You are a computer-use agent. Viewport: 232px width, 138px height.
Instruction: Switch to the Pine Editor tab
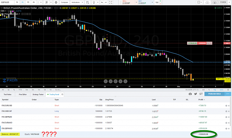pyautogui.click(x=23, y=94)
